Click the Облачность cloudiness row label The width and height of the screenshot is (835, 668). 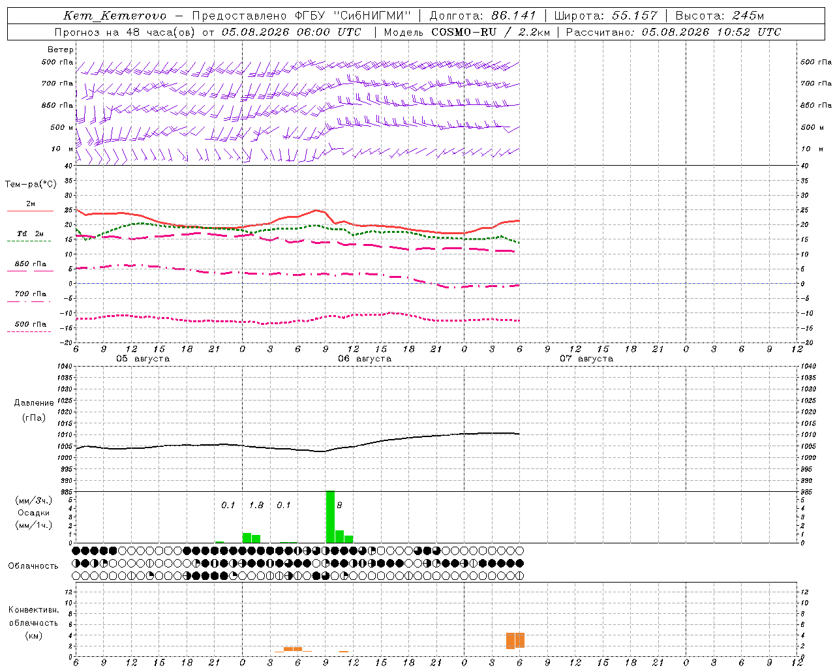click(33, 566)
